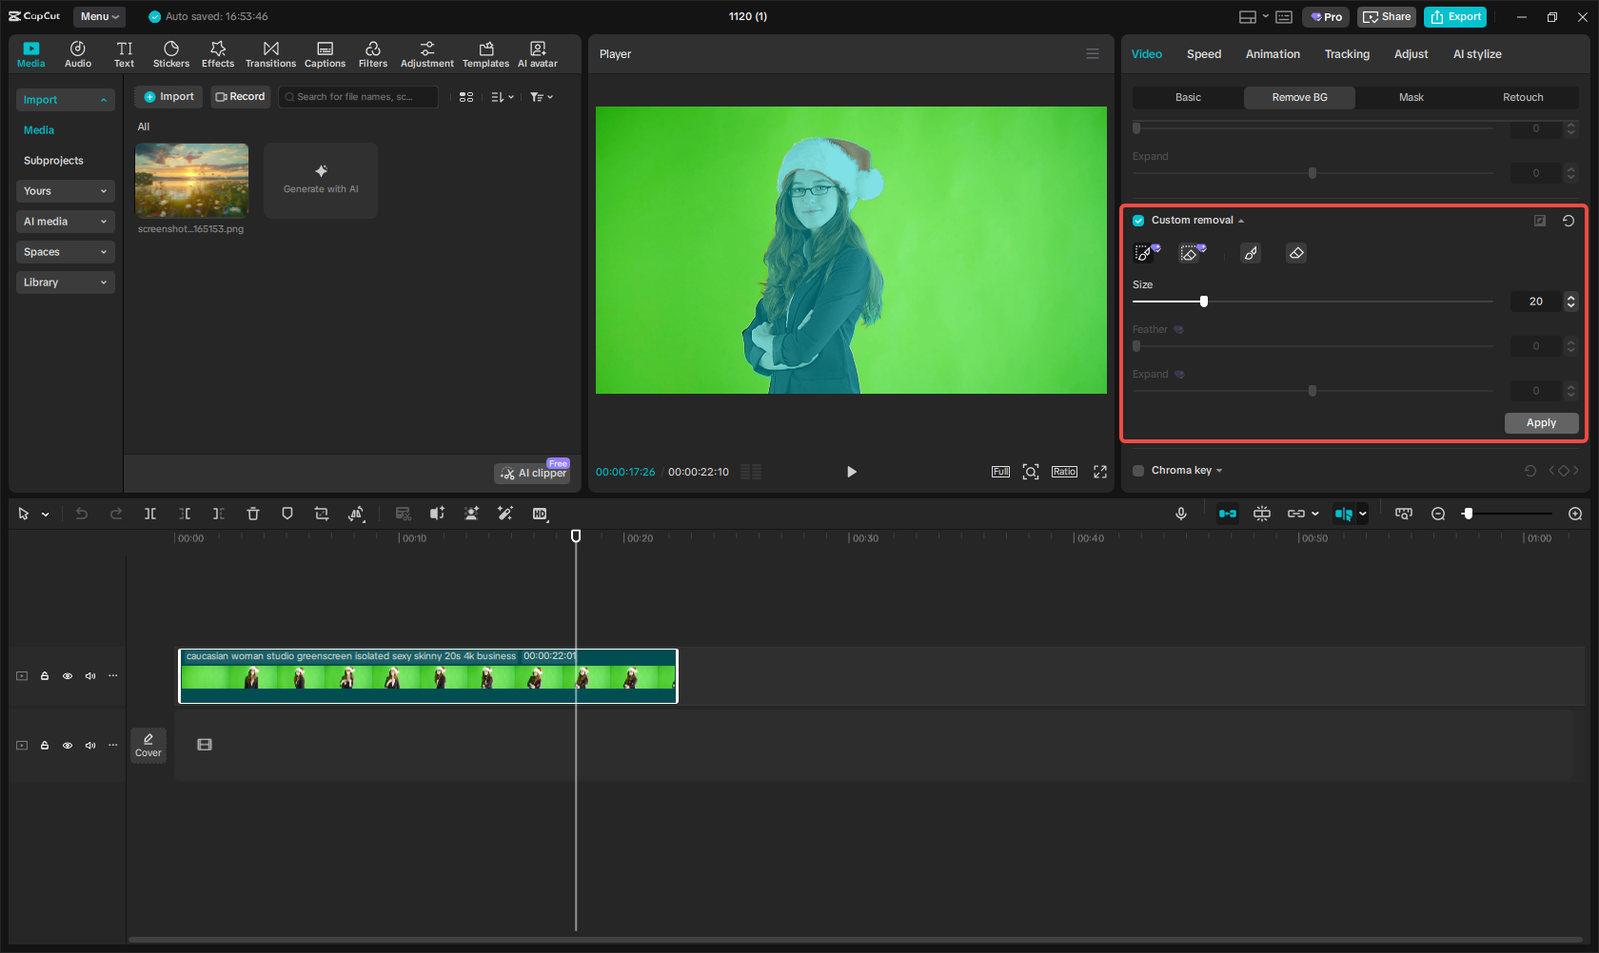
Task: Select the eraser tool in Custom removal
Action: tap(1295, 252)
